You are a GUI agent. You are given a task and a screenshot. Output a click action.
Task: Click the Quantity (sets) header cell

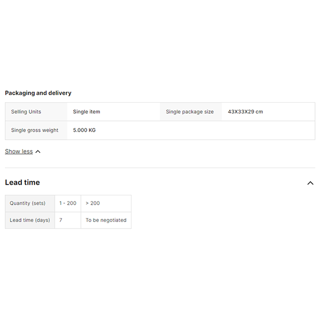point(28,203)
